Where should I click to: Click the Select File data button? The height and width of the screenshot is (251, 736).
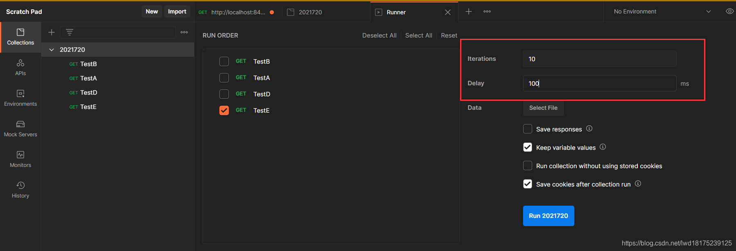(x=543, y=108)
